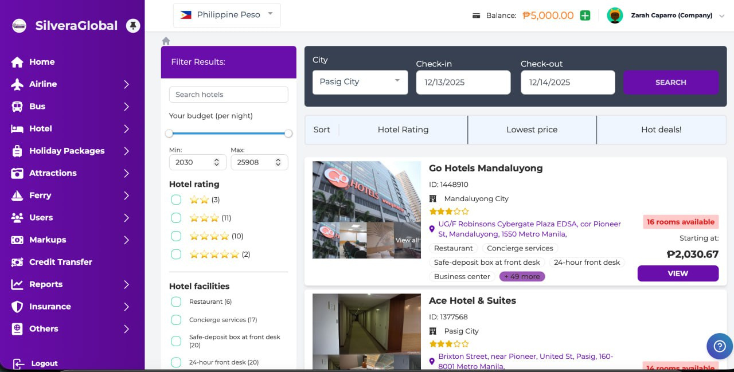
Task: Enable the Restaurant facility filter
Action: point(176,301)
